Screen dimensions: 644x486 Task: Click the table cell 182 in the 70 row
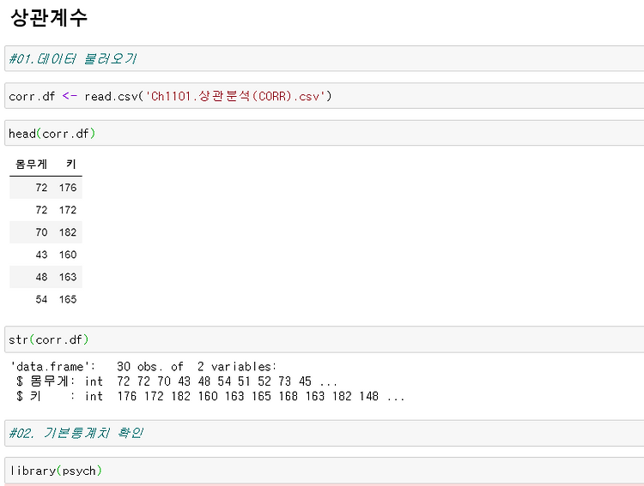68,232
